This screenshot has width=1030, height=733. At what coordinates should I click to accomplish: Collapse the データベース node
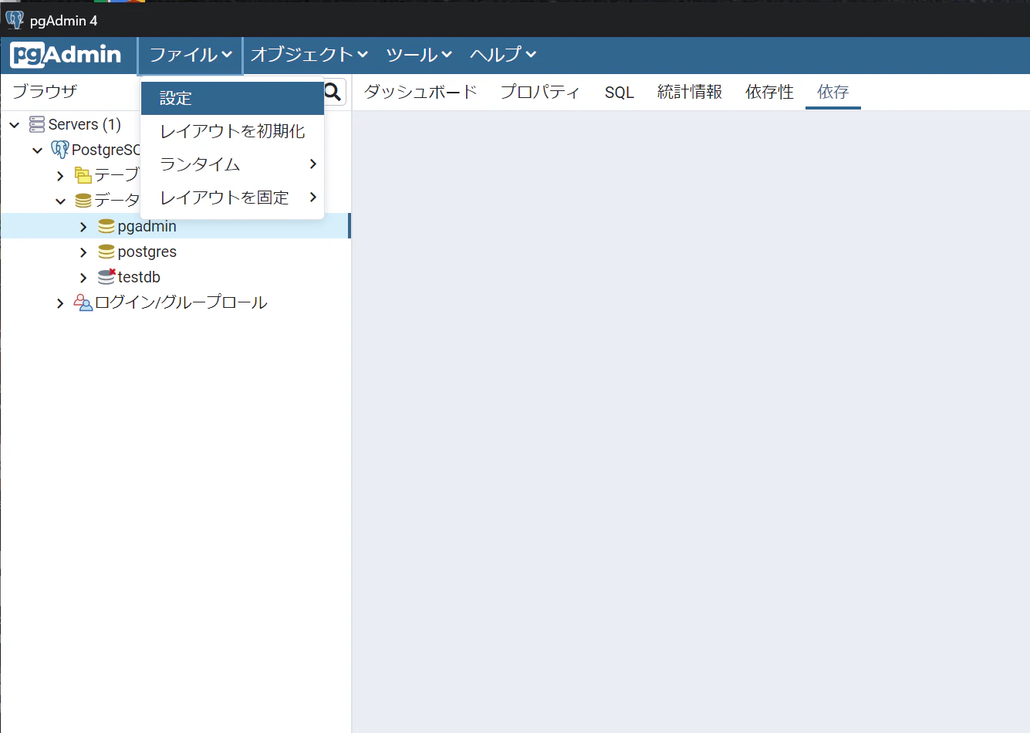[x=61, y=201]
